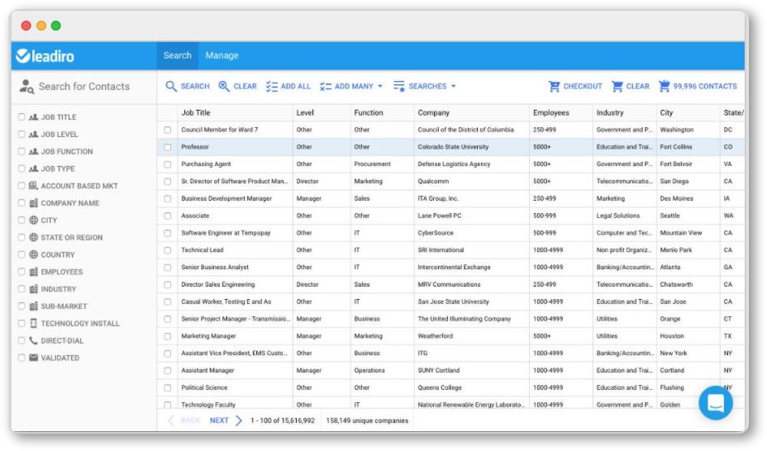Click the Job Type people icon

(33, 169)
